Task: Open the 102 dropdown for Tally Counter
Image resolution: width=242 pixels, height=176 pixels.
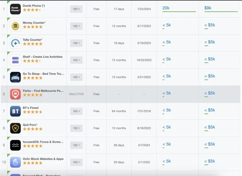Action: point(76,43)
